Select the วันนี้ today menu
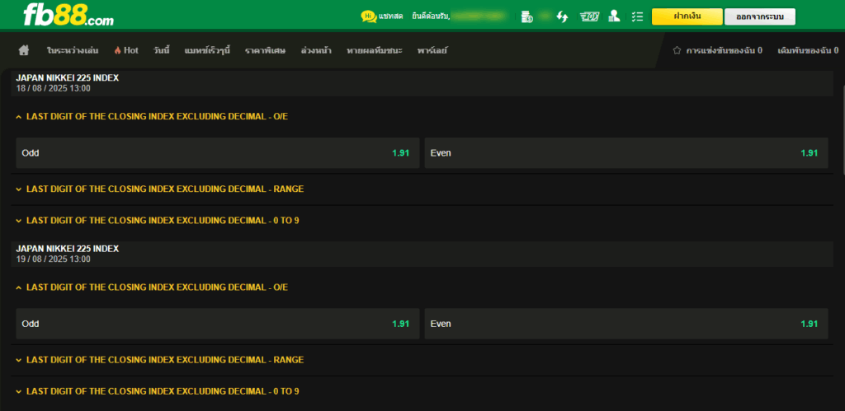This screenshot has width=845, height=411. (161, 50)
